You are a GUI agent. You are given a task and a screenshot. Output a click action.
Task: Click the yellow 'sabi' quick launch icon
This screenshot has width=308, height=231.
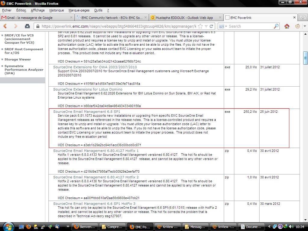tap(36, 227)
